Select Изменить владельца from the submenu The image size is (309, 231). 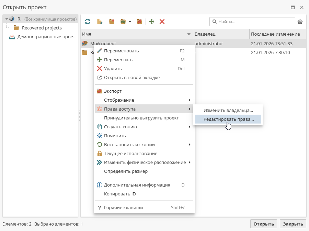pos(228,110)
